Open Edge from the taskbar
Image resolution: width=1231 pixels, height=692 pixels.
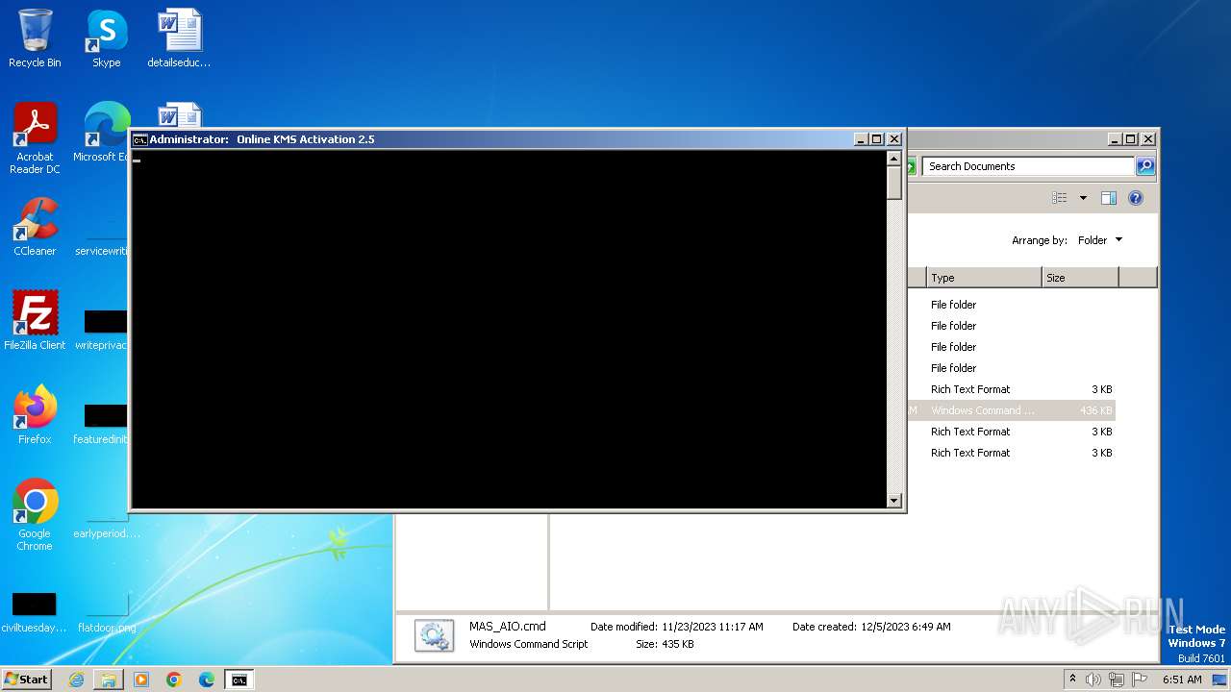207,680
